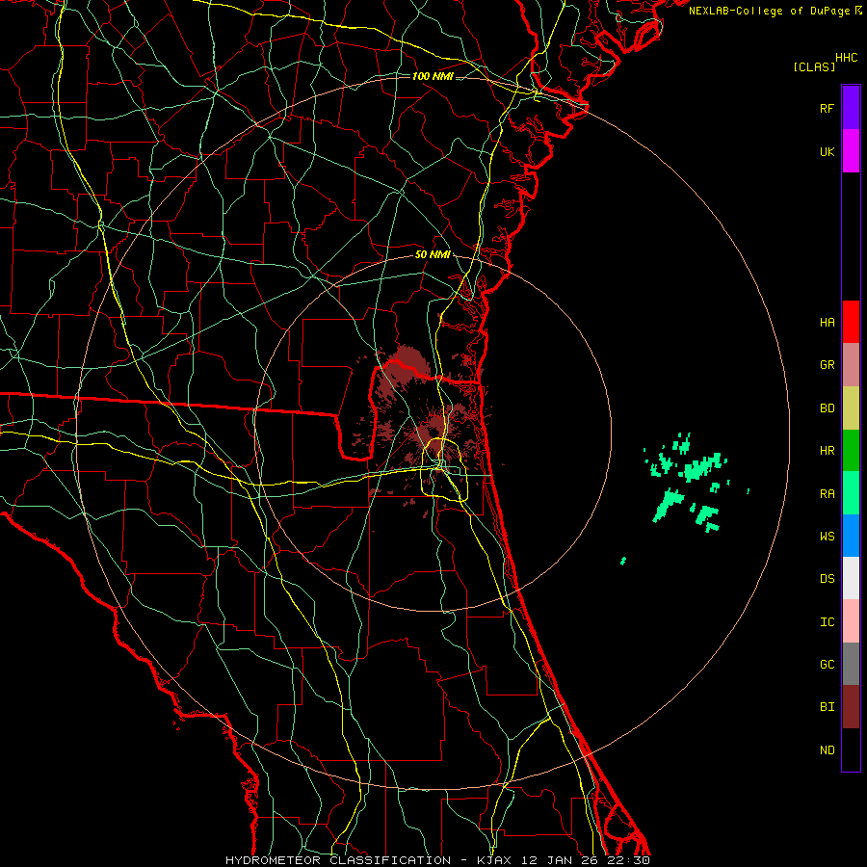The image size is (867, 867).
Task: Select the GR pink legend swatch
Action: [x=851, y=364]
